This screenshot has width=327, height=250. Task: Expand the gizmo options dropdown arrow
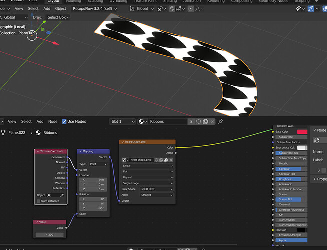[x=317, y=9]
